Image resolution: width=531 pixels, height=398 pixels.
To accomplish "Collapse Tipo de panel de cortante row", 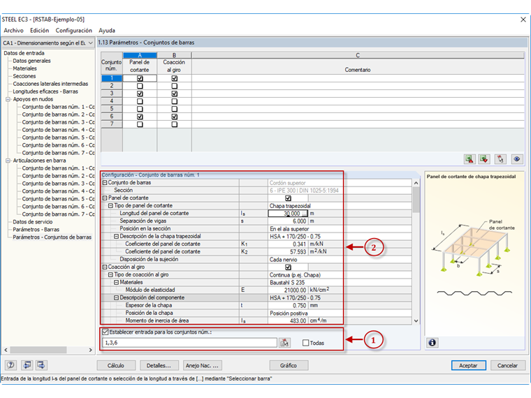I will (x=110, y=206).
